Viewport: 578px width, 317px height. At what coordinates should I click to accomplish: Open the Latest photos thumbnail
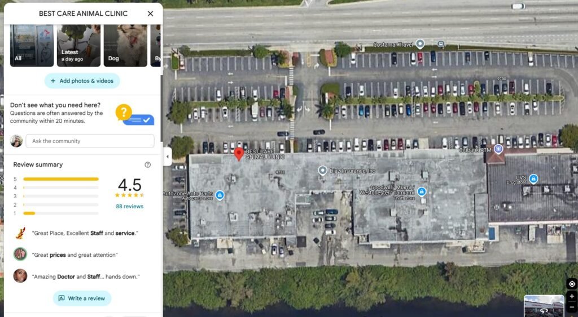coord(78,46)
